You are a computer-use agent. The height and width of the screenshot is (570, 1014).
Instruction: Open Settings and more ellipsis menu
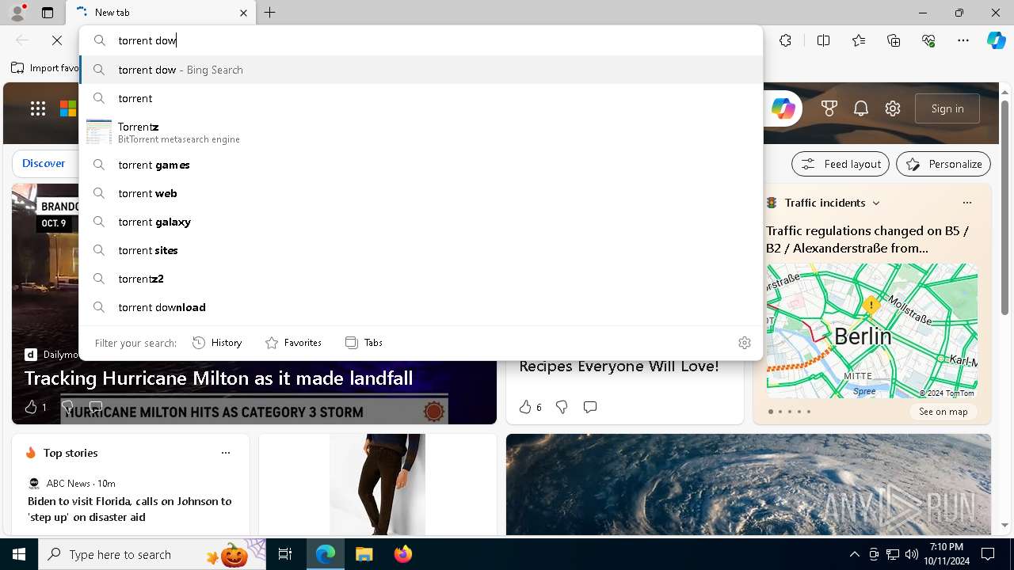[963, 40]
